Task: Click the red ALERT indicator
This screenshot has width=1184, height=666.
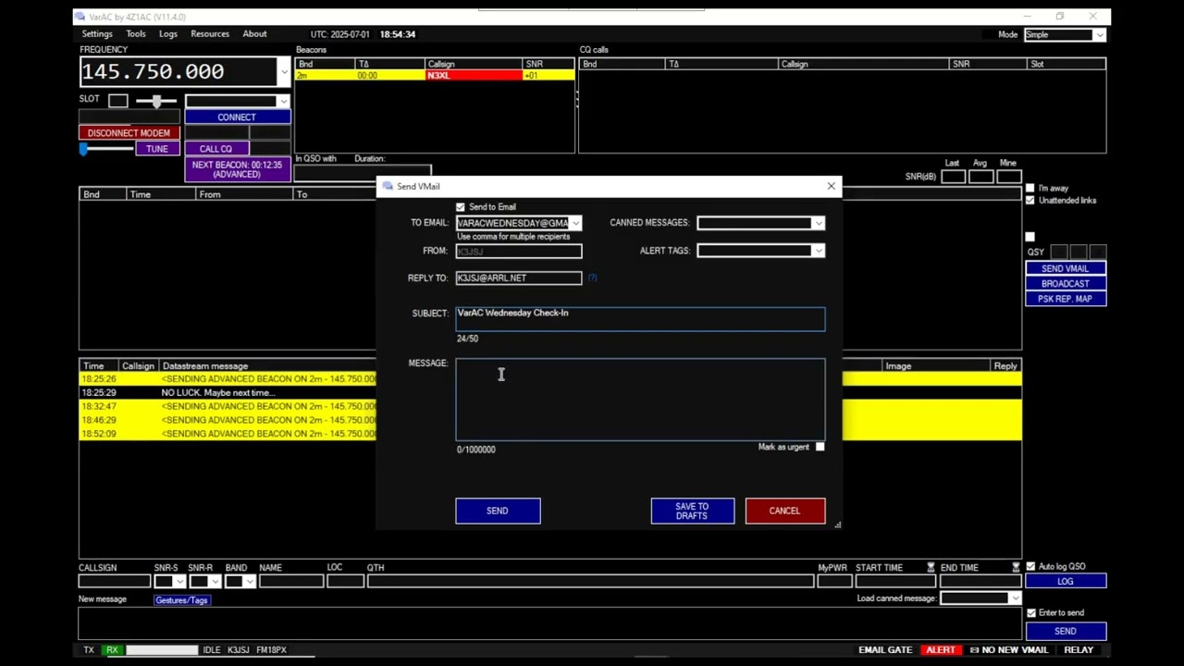Action: coord(941,650)
